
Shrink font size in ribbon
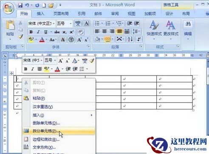point(86,40)
